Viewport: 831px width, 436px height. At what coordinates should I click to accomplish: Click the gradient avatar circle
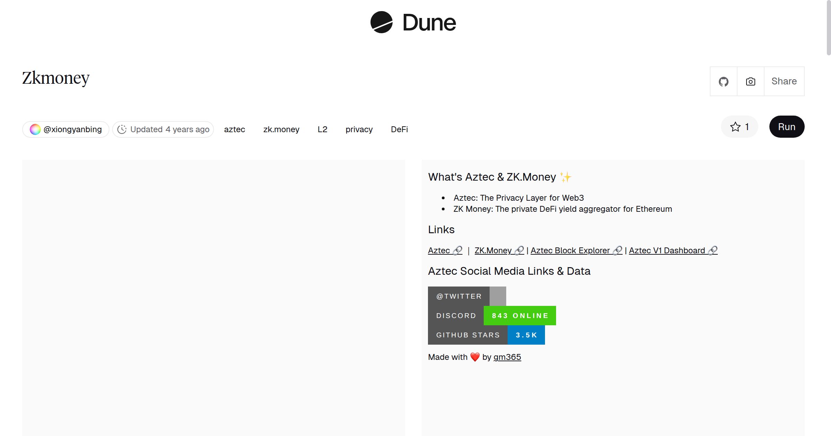pyautogui.click(x=35, y=129)
